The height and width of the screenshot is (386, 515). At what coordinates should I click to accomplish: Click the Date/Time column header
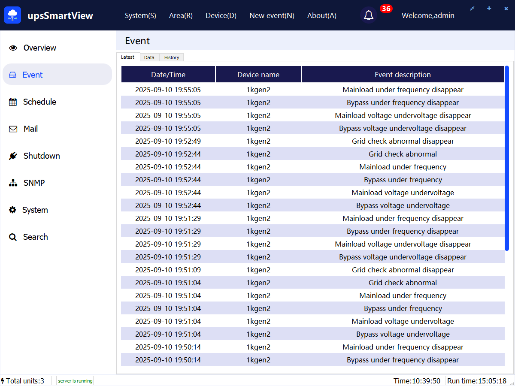tap(168, 75)
